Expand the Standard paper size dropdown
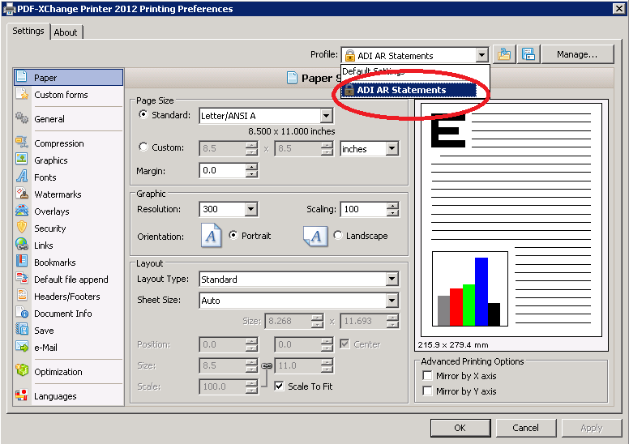Screen dimensions: 629x444 point(326,116)
